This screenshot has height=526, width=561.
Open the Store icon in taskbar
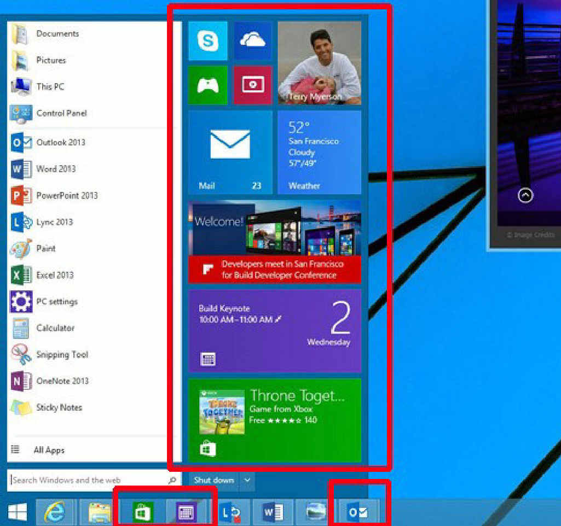tap(143, 512)
